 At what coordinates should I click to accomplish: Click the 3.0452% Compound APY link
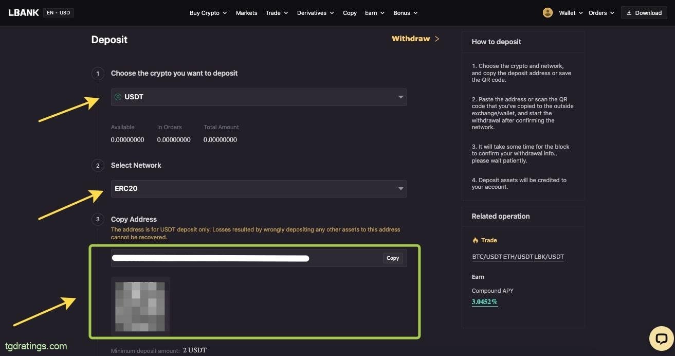pos(484,302)
